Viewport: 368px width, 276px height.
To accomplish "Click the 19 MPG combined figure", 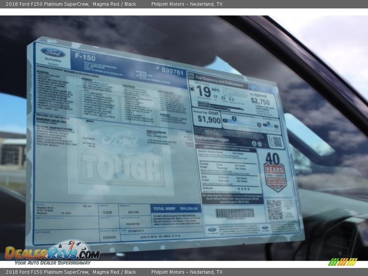I will pos(204,92).
